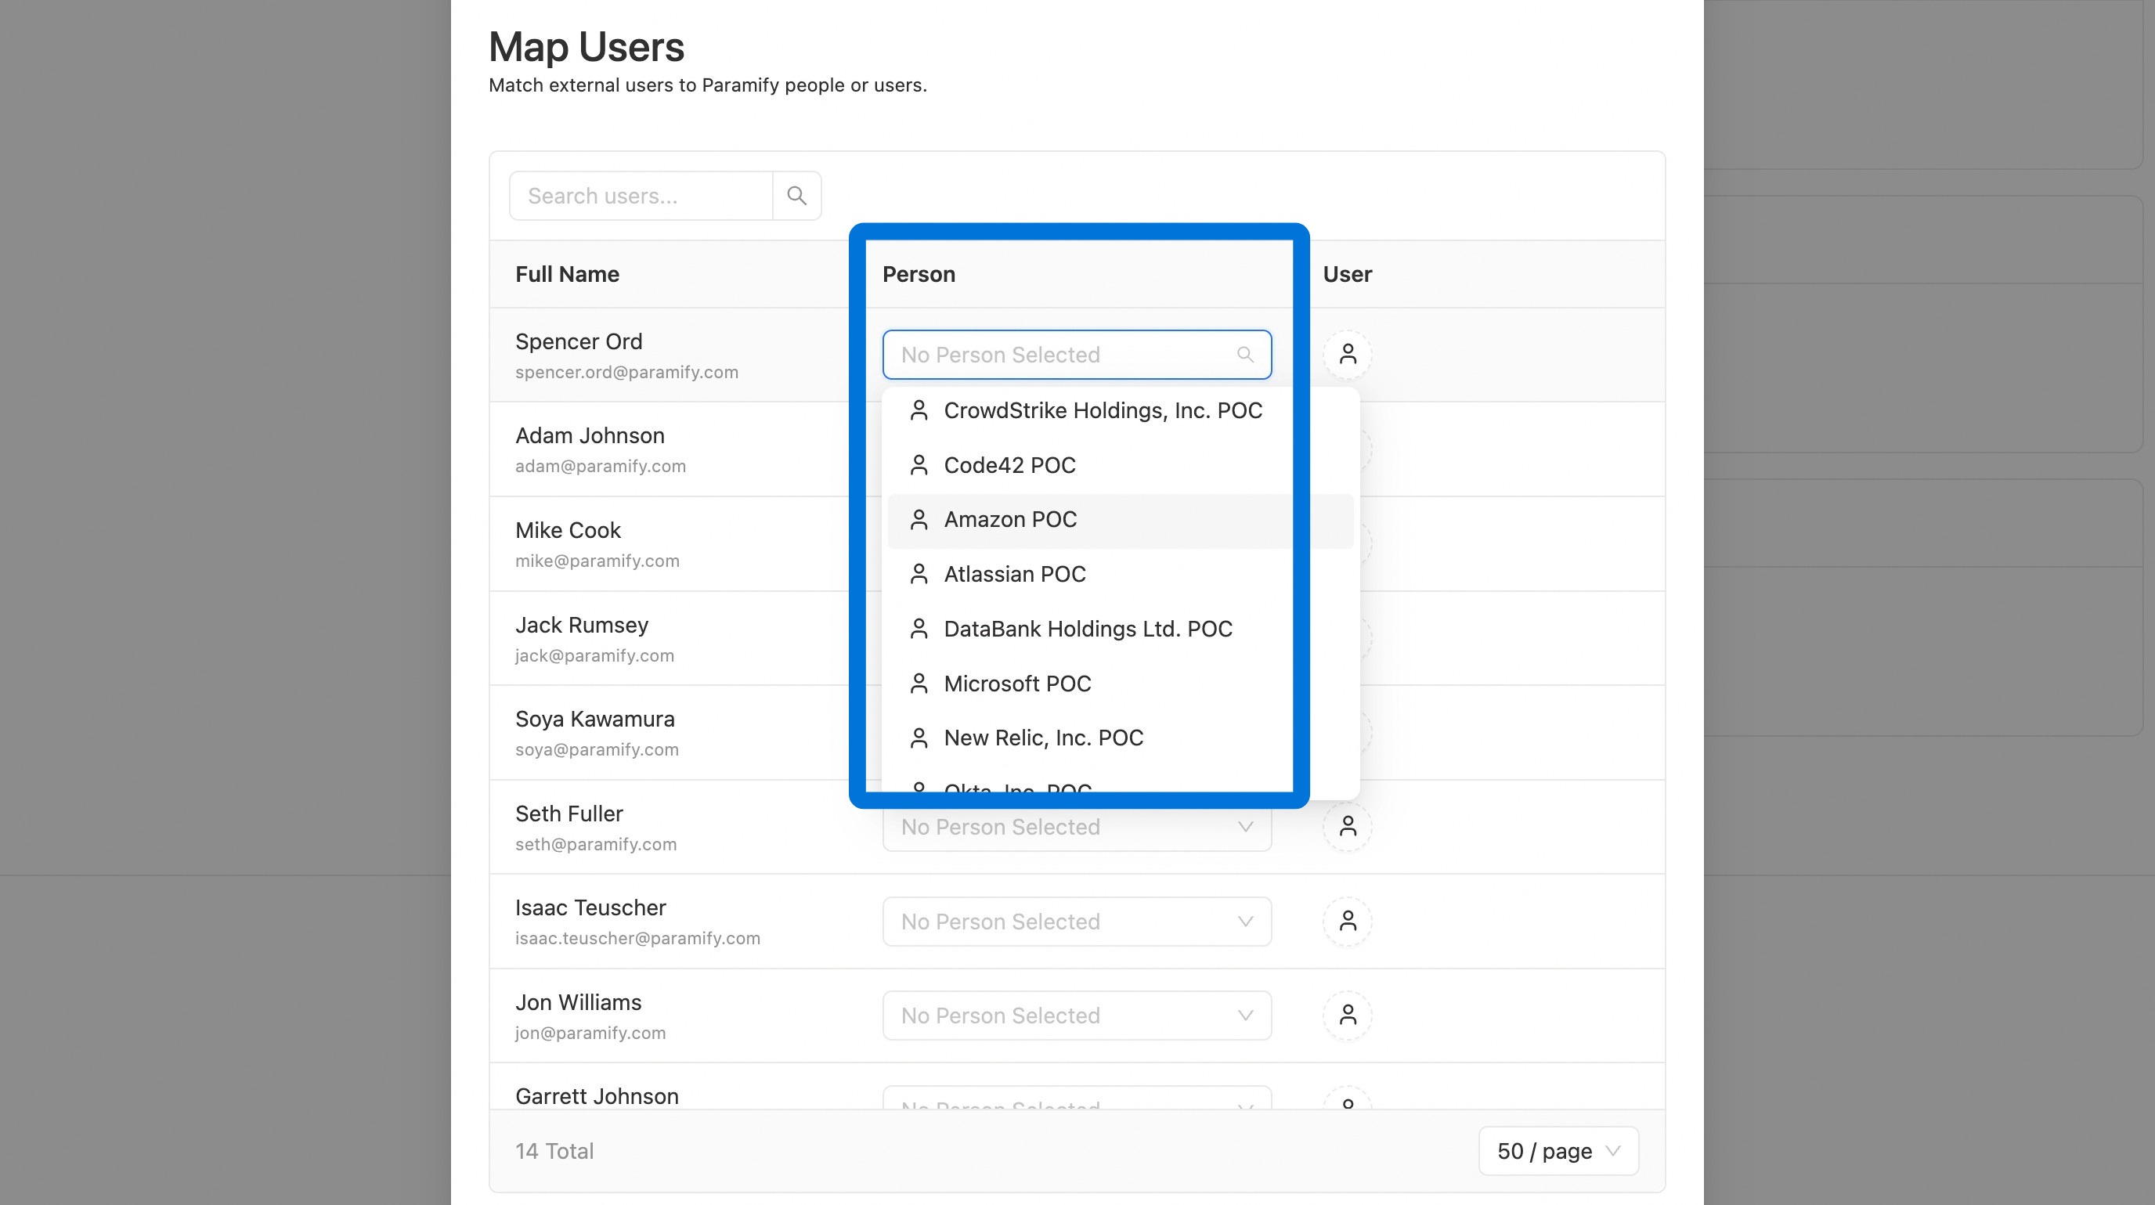The image size is (2155, 1205).
Task: Click the person icon beside Amazon POC
Action: click(x=919, y=520)
